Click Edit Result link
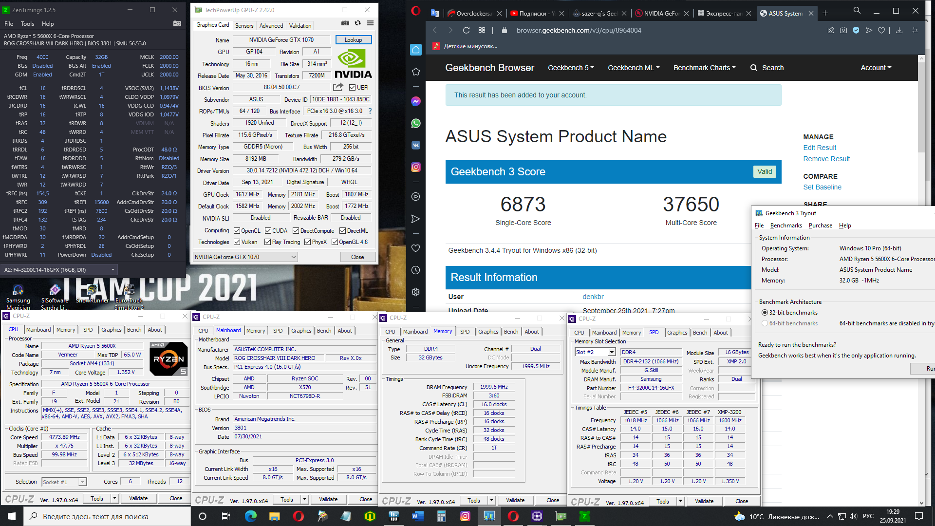Image resolution: width=935 pixels, height=526 pixels. click(820, 148)
